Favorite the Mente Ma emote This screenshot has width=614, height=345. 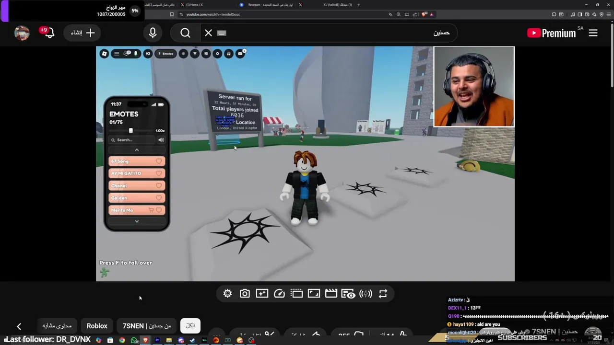(x=159, y=210)
